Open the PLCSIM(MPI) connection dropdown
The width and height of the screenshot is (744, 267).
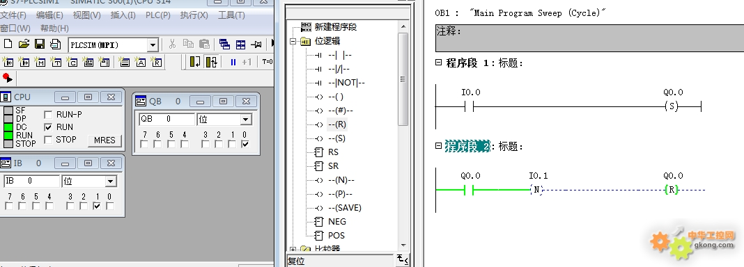[153, 45]
